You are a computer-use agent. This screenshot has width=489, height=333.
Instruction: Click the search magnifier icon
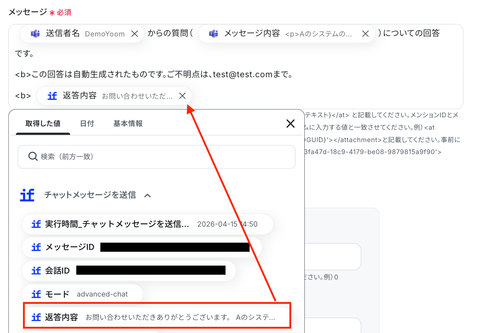[33, 156]
